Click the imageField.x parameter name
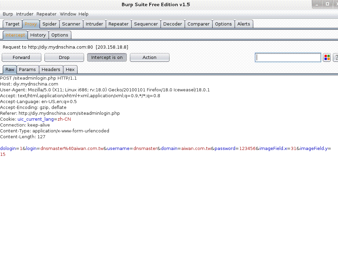The image size is (338, 261). pos(273,148)
